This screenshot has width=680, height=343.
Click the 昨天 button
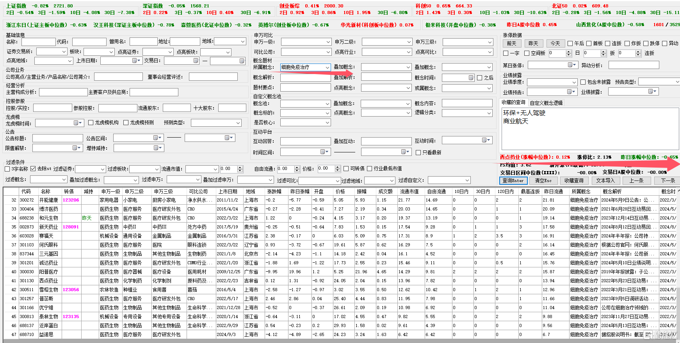click(533, 43)
